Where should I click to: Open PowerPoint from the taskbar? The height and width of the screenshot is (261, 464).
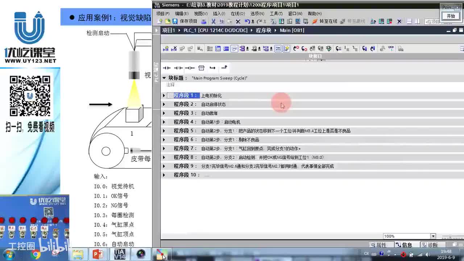pos(98,254)
